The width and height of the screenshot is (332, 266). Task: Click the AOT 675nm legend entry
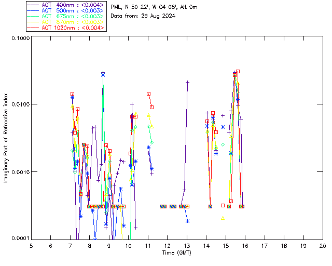pos(66,16)
